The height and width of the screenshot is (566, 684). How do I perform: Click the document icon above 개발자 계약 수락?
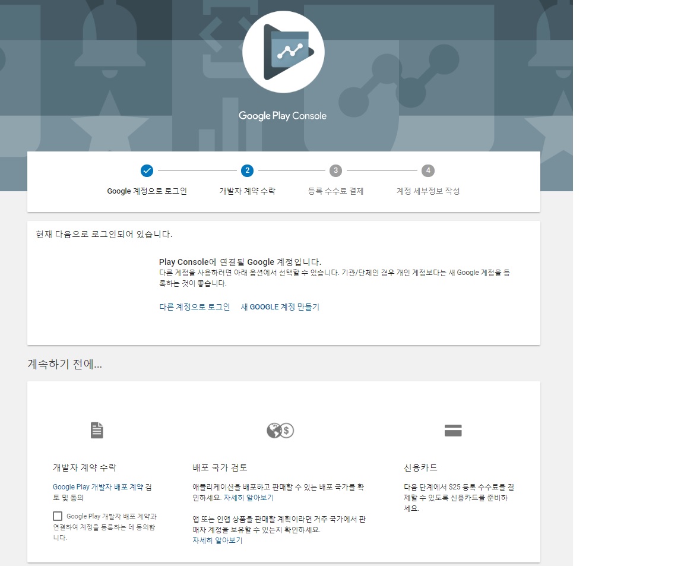[x=97, y=430]
